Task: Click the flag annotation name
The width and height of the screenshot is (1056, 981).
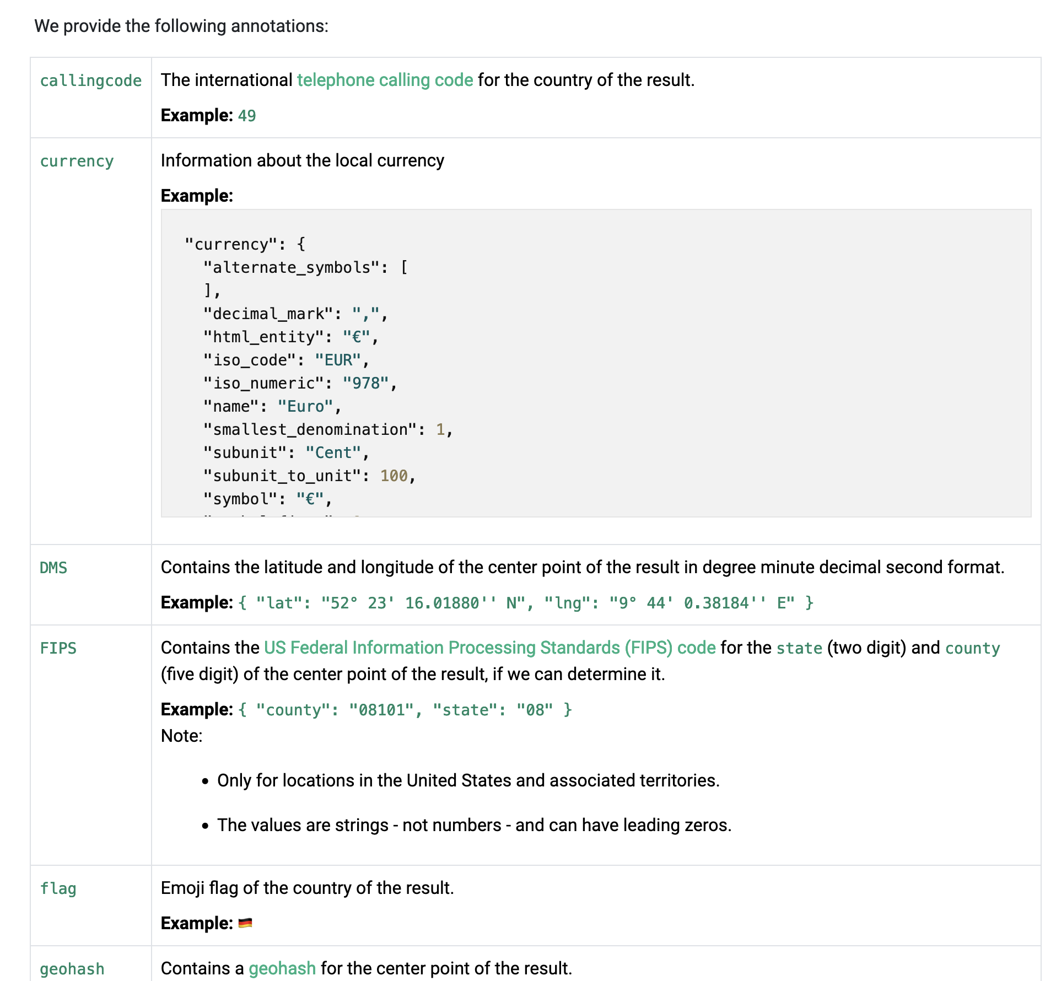Action: pyautogui.click(x=58, y=888)
